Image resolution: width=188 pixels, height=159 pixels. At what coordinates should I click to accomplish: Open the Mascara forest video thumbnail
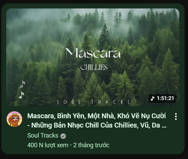point(93,57)
